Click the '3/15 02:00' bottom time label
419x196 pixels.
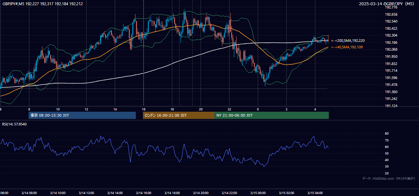(x=287, y=193)
